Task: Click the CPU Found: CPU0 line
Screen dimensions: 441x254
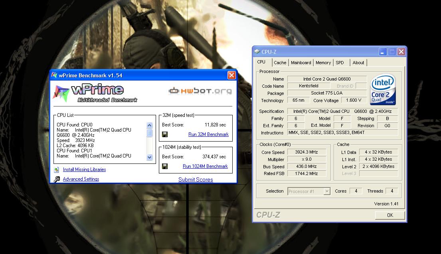Action: 75,125
